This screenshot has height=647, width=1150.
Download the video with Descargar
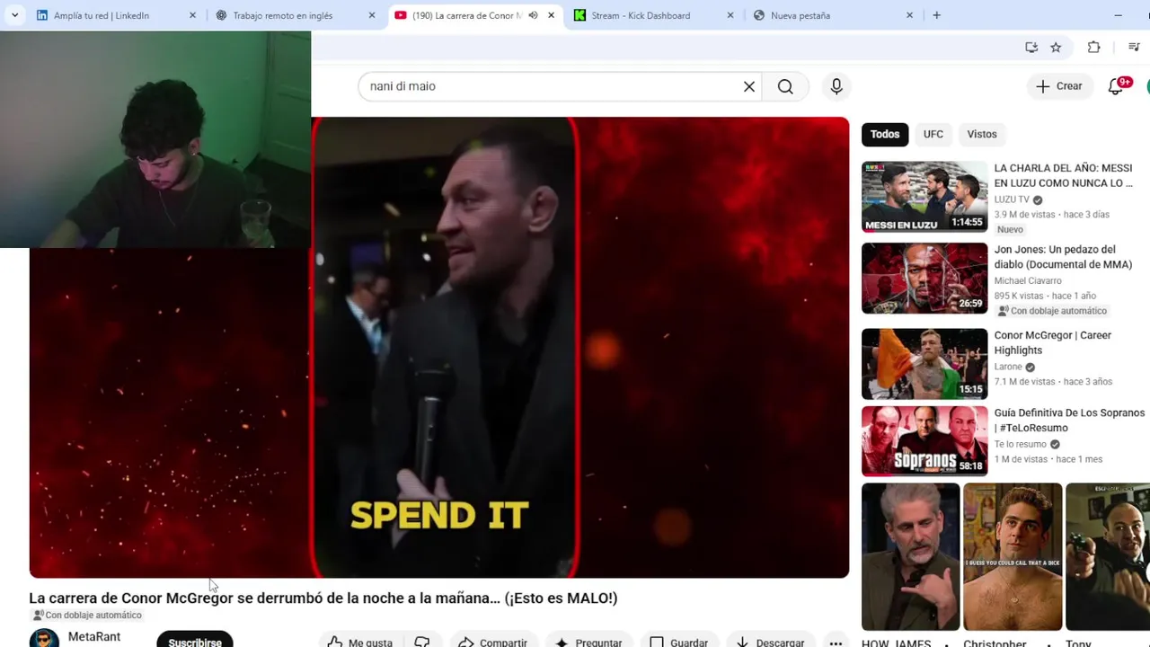point(770,642)
